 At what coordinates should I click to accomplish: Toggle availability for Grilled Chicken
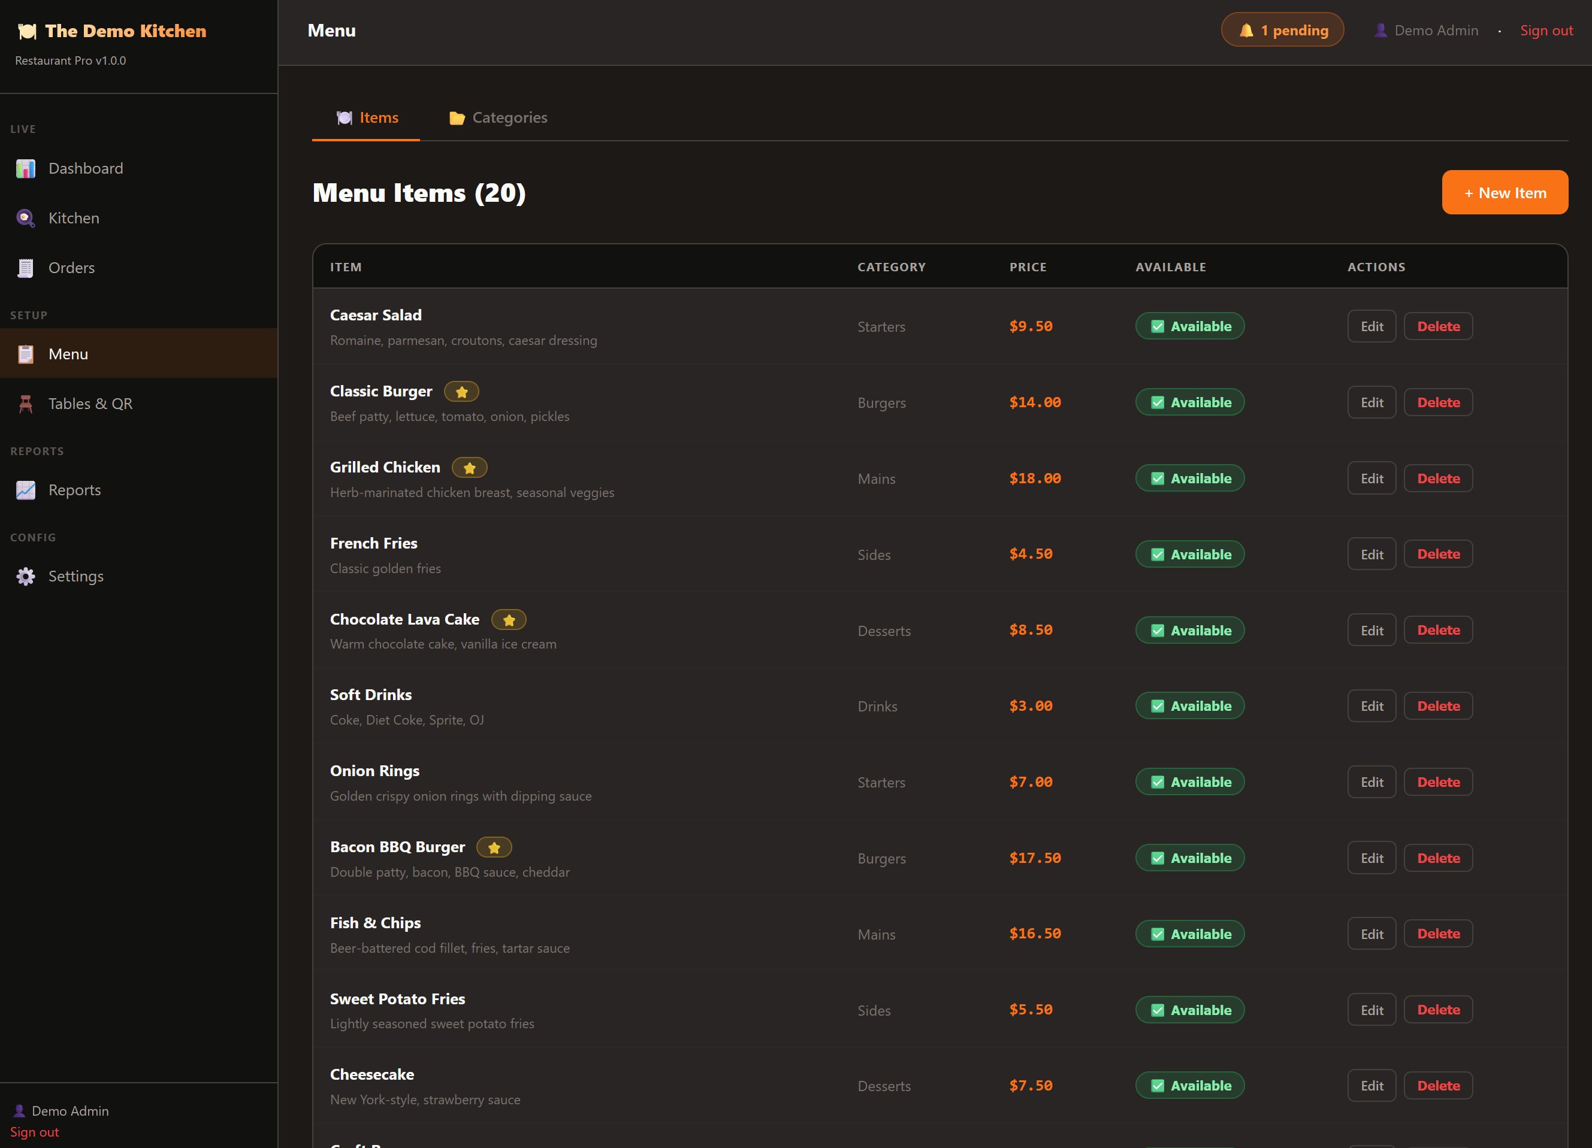click(x=1190, y=478)
